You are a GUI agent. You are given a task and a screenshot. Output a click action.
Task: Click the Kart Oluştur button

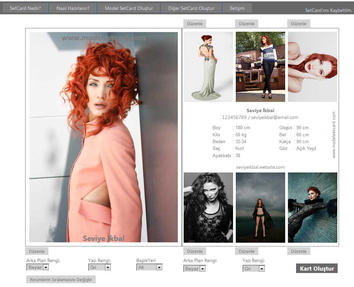coord(317,269)
